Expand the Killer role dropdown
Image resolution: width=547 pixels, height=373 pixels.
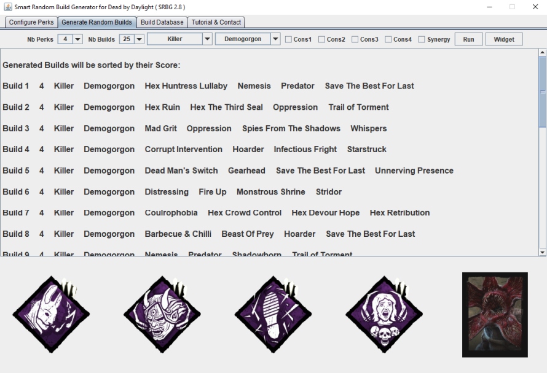207,39
